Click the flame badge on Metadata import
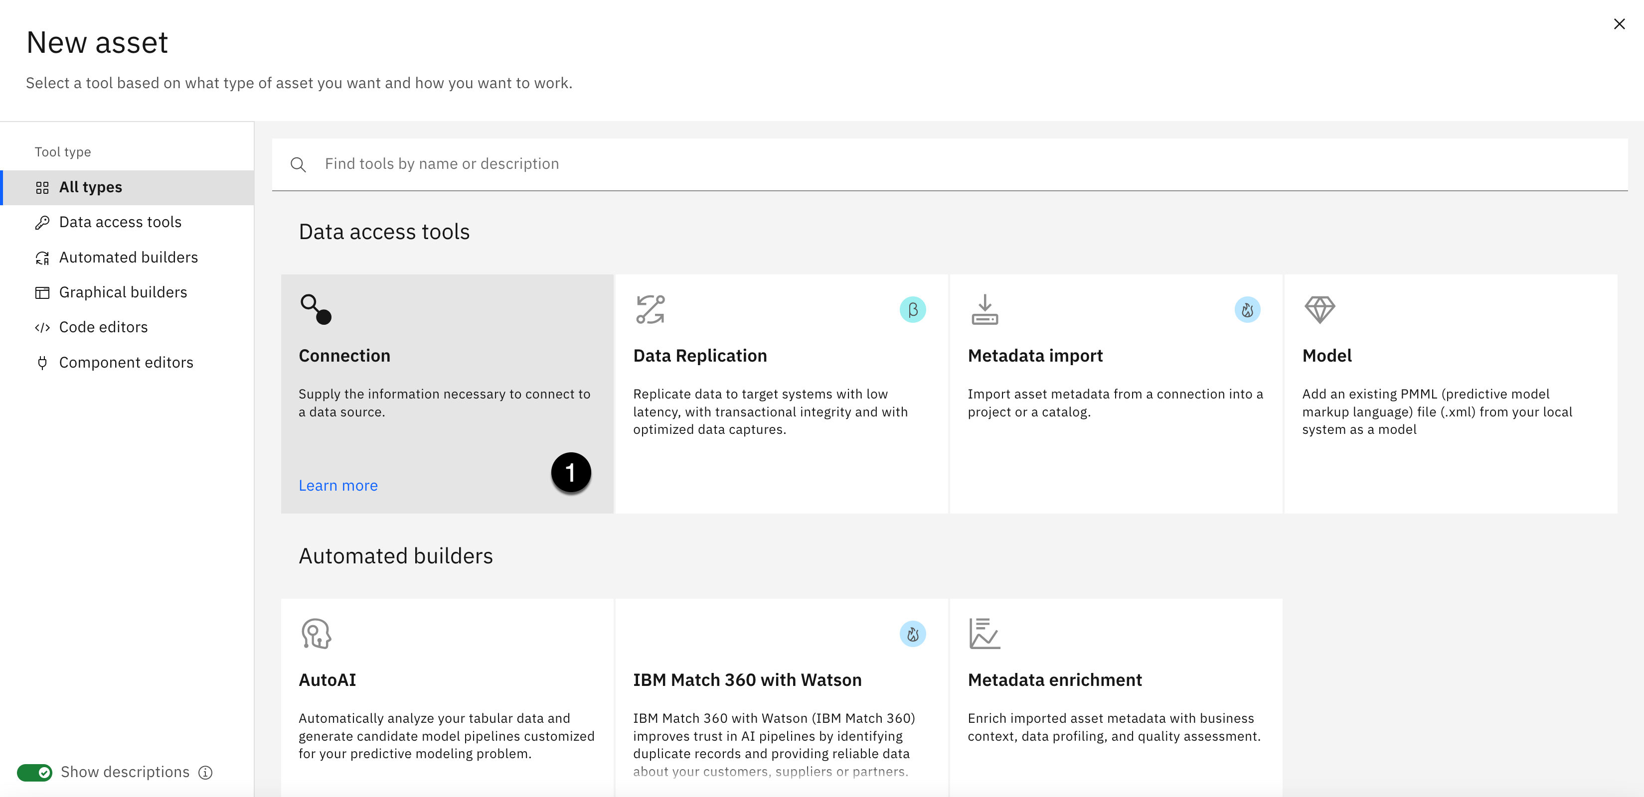This screenshot has width=1644, height=797. point(1247,310)
